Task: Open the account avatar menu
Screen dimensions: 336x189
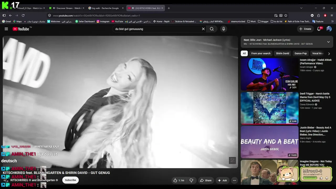Action: click(x=329, y=29)
